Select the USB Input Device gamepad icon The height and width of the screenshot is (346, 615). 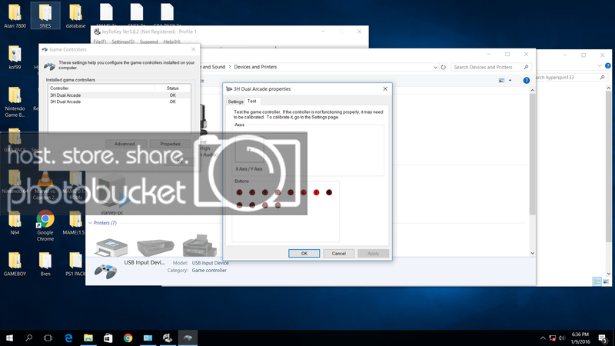pyautogui.click(x=105, y=268)
